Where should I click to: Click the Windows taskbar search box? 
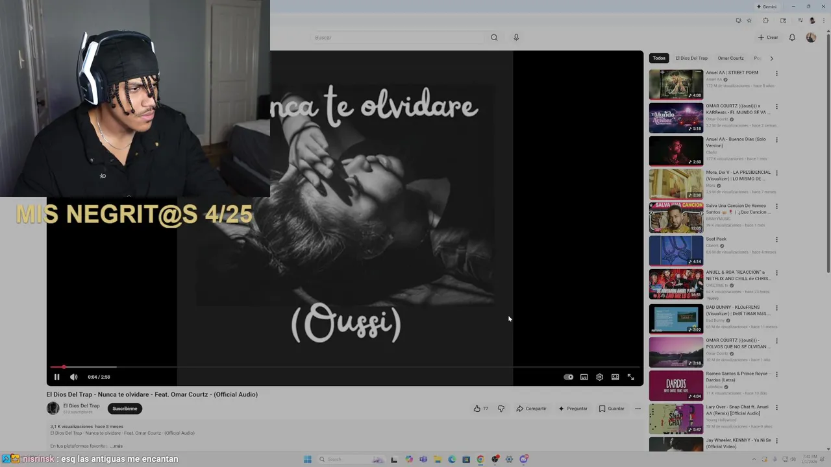point(351,459)
